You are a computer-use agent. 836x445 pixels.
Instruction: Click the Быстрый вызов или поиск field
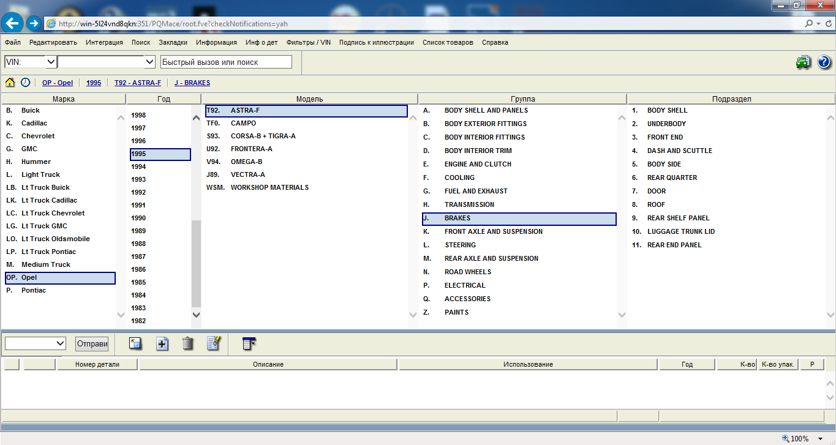click(x=226, y=62)
